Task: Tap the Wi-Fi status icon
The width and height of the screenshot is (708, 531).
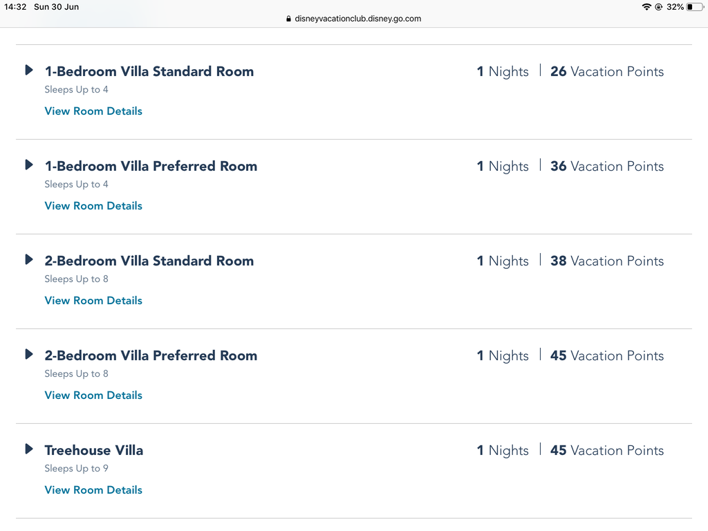Action: (646, 7)
